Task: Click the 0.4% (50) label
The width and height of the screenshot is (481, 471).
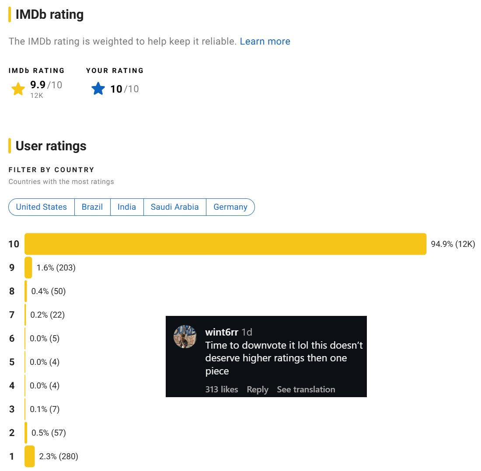Action: pyautogui.click(x=49, y=291)
